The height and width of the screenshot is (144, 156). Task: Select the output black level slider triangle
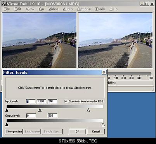7,124
